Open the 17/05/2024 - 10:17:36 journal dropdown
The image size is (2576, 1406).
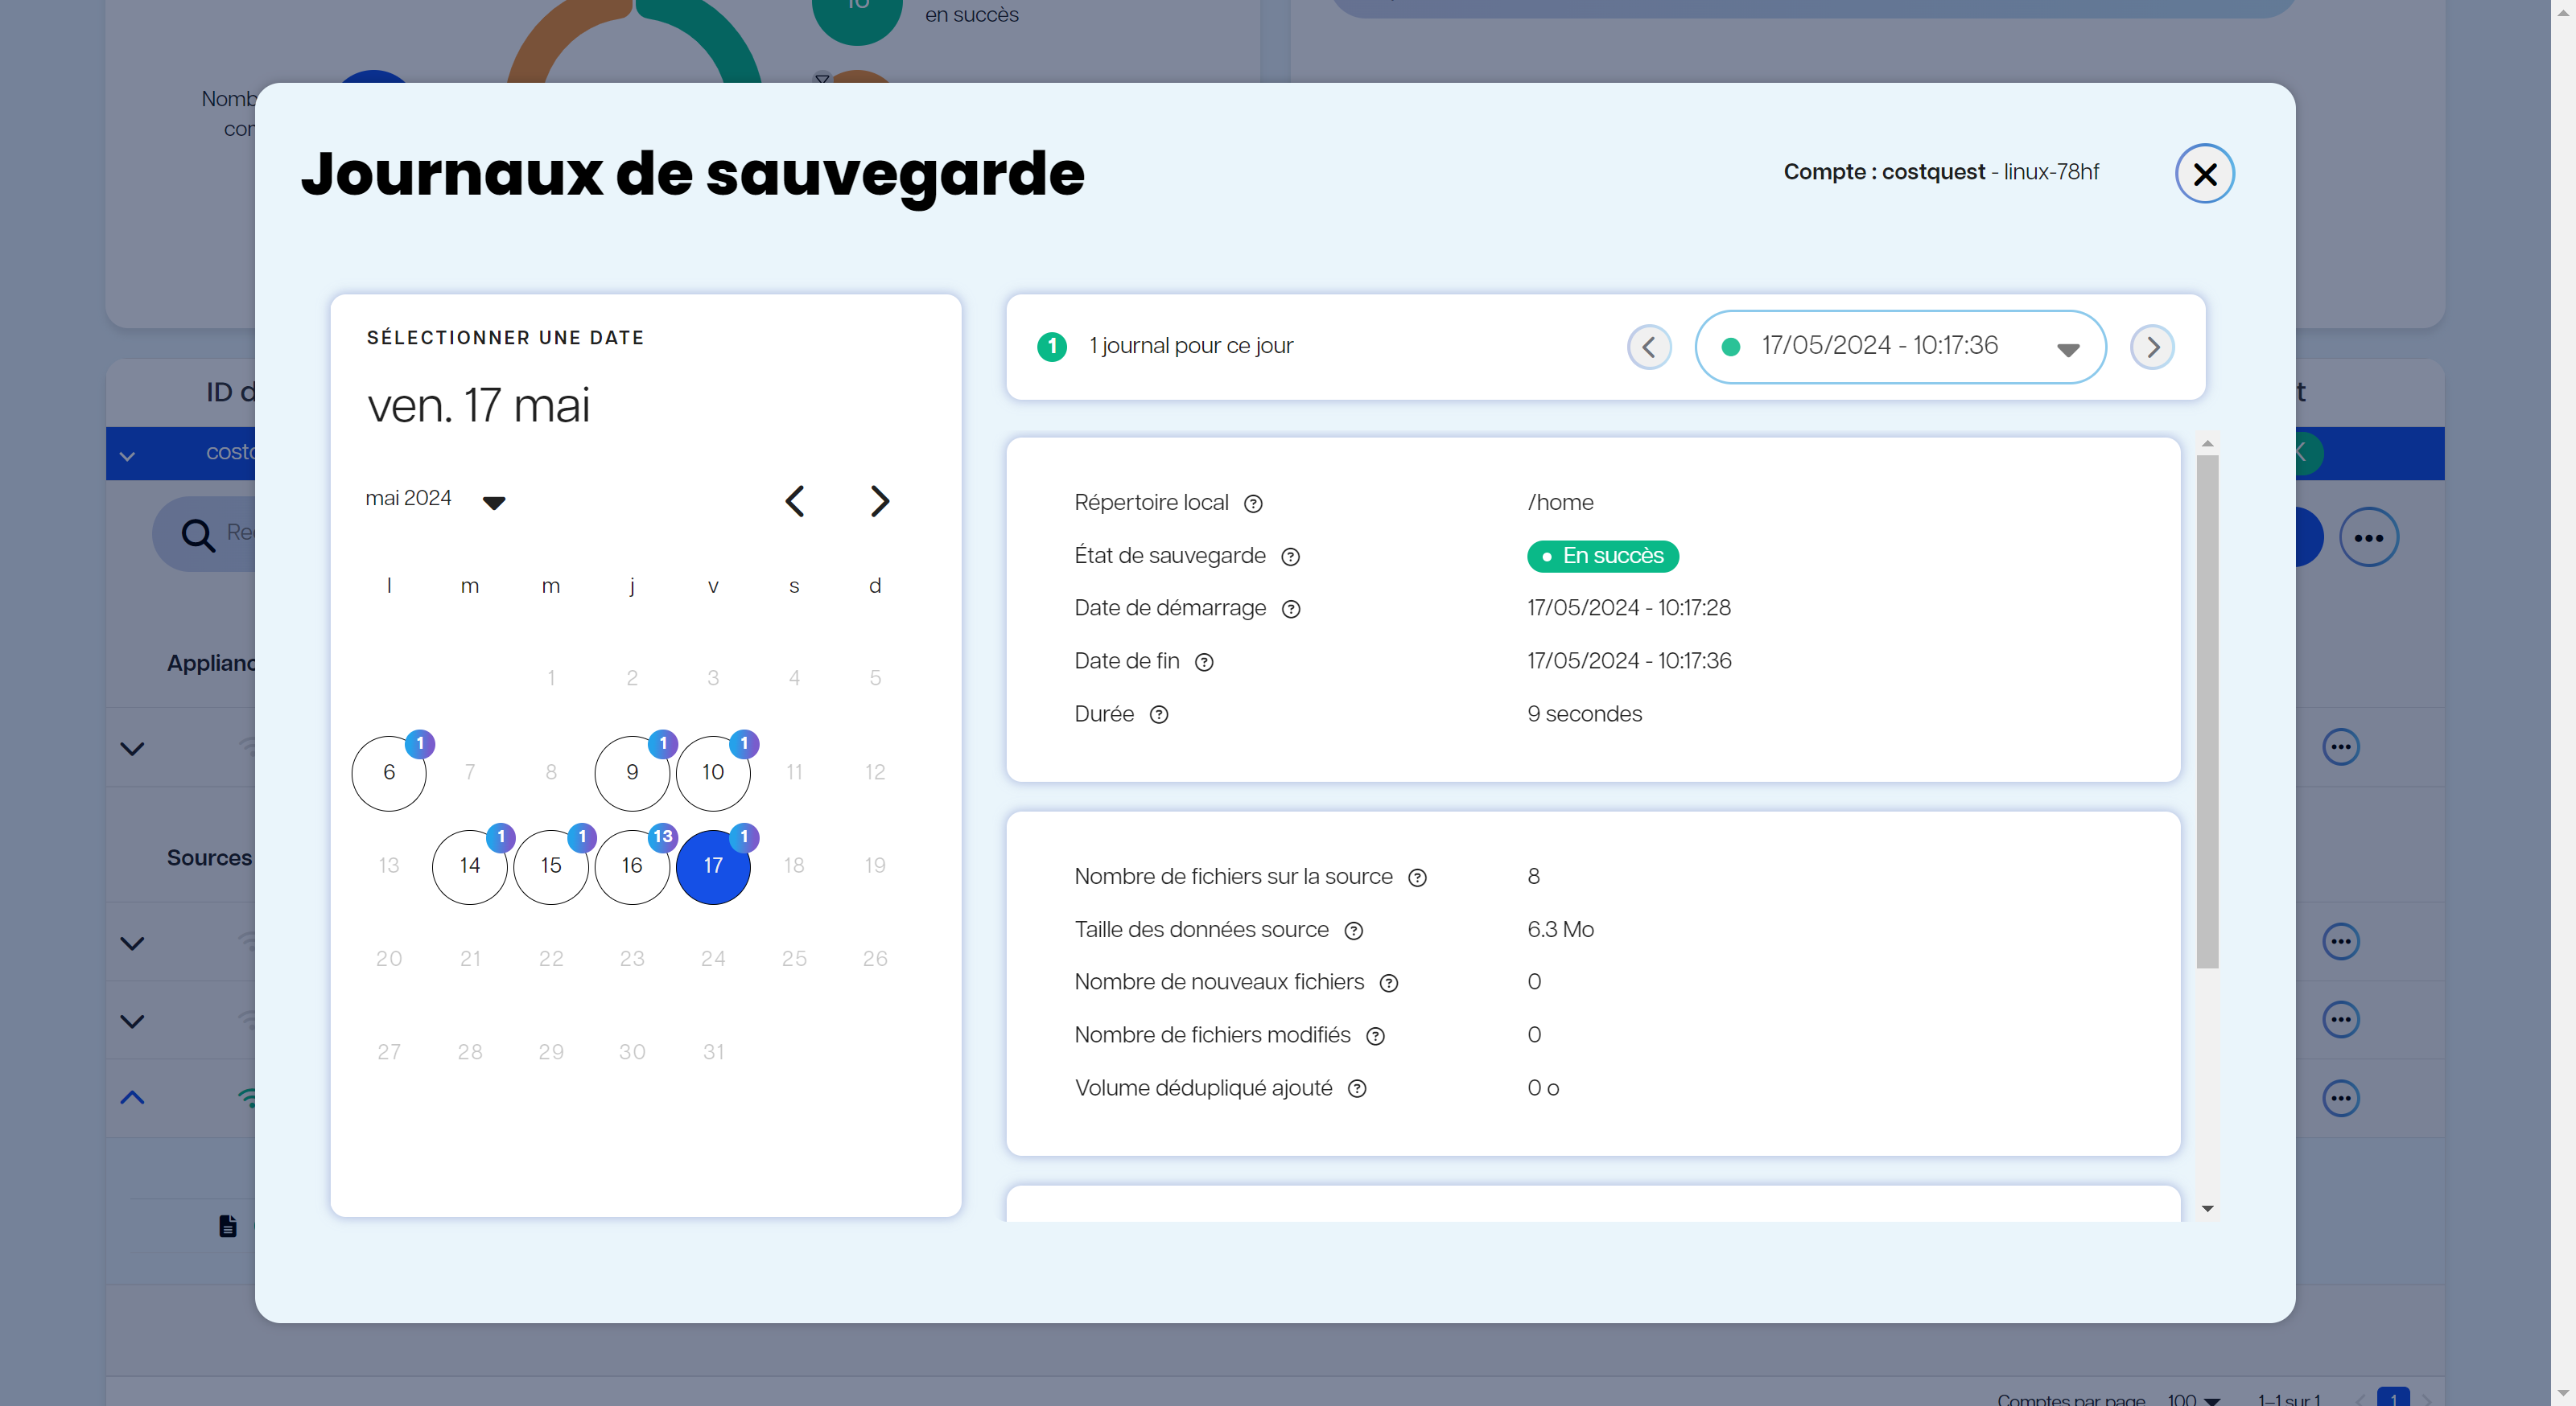pos(1900,347)
